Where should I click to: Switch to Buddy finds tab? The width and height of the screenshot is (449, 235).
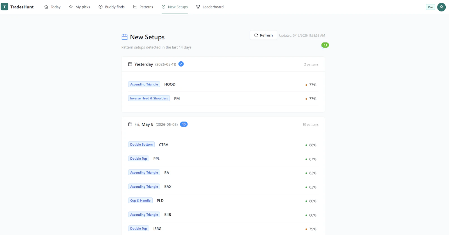tap(111, 7)
